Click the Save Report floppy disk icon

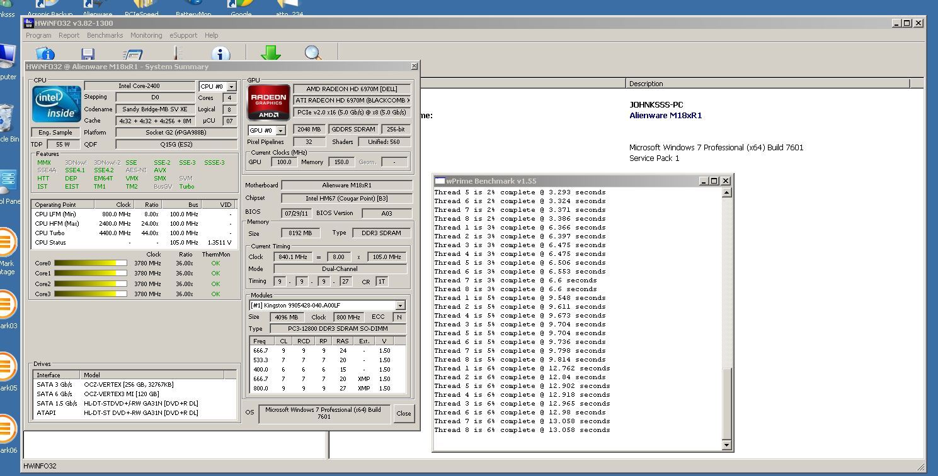click(x=88, y=53)
